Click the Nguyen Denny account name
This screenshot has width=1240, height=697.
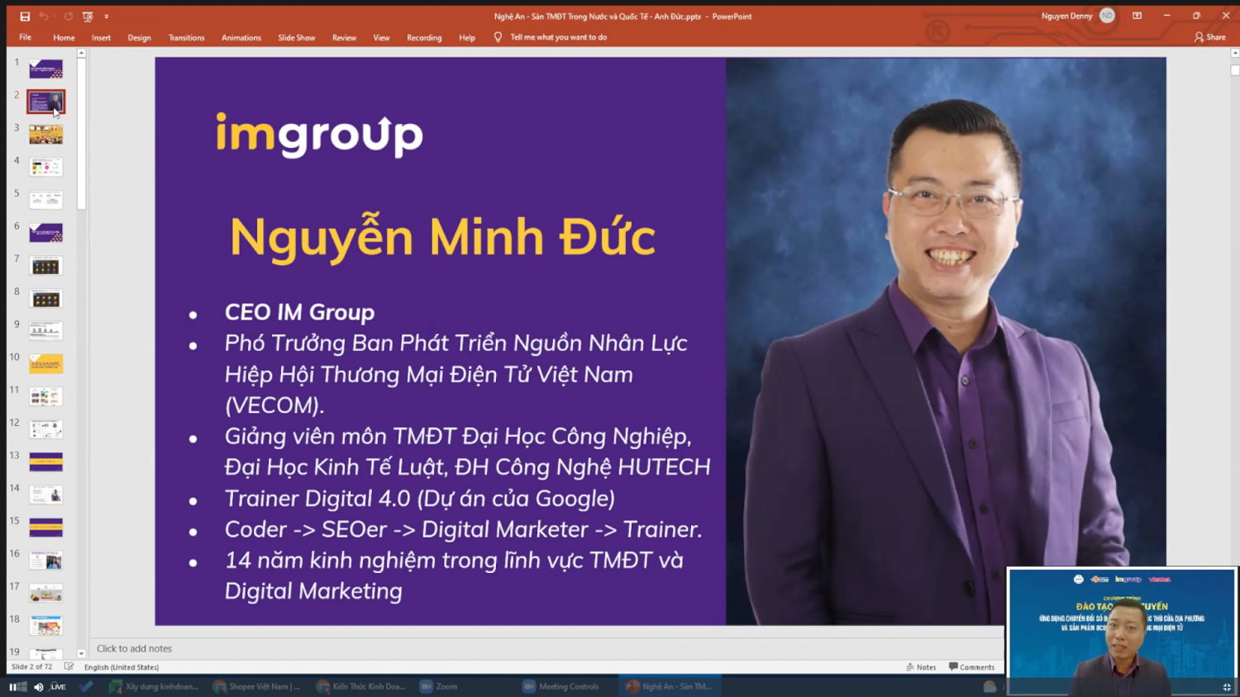tap(1066, 16)
